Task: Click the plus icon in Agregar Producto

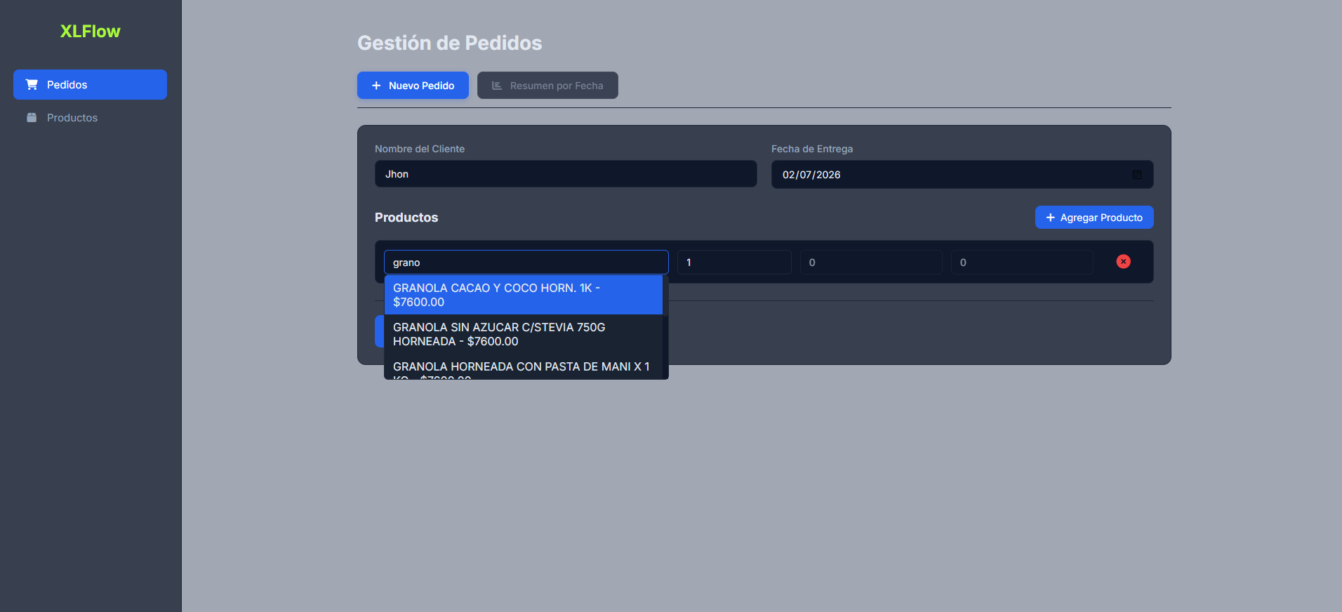Action: coord(1050,218)
